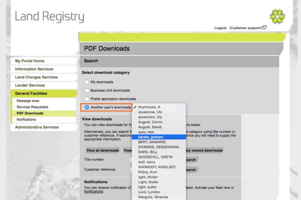
Task: Click the Land Registry hexagon logo icon
Action: [x=277, y=17]
